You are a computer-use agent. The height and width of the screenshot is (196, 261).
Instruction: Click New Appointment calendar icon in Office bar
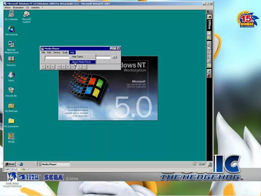click(209, 48)
